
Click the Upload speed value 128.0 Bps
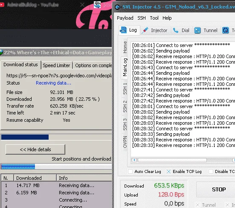coord(171,195)
